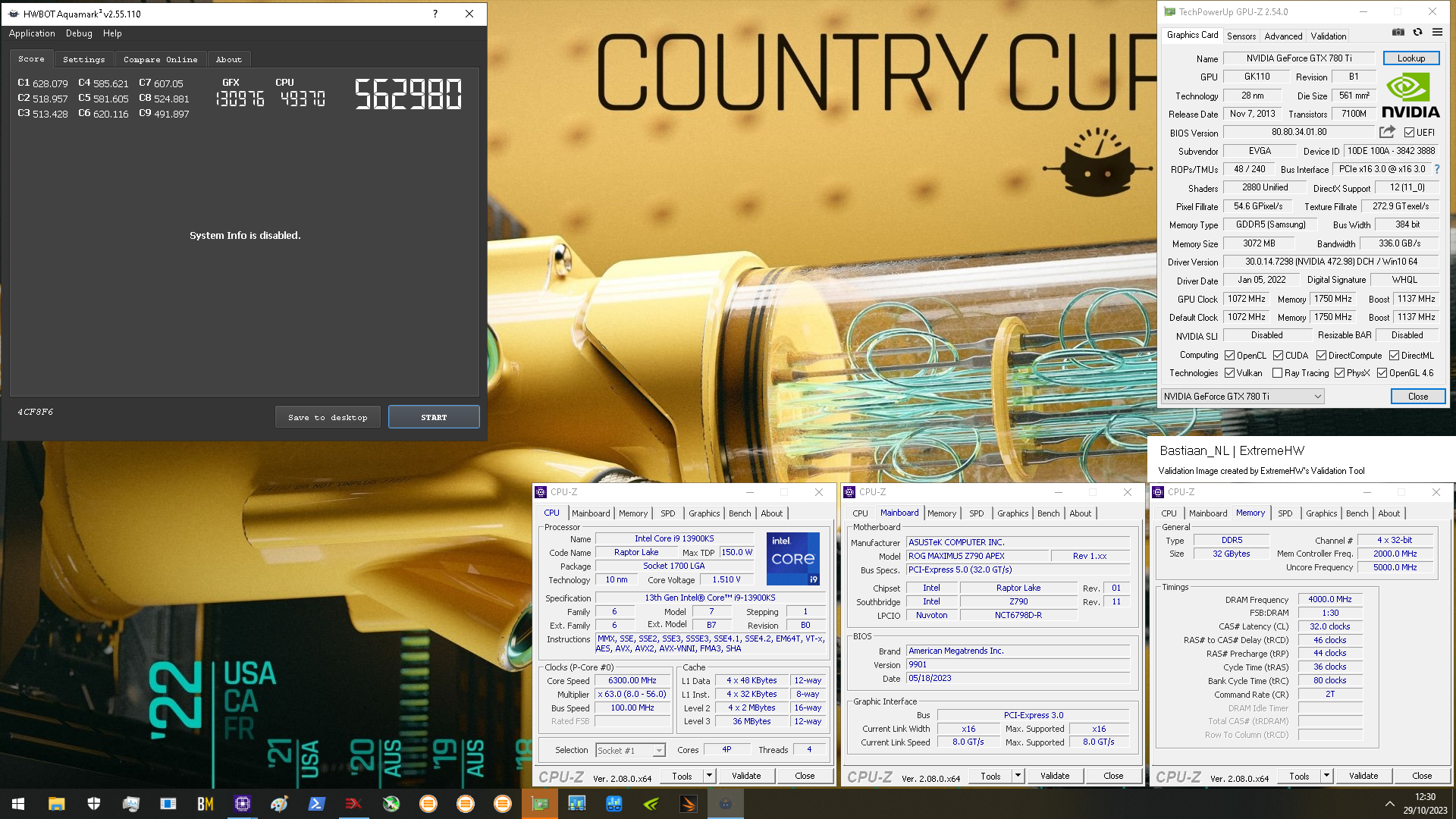This screenshot has width=1456, height=819.
Task: Open the Sensors tab in GPU-Z
Action: click(1241, 36)
